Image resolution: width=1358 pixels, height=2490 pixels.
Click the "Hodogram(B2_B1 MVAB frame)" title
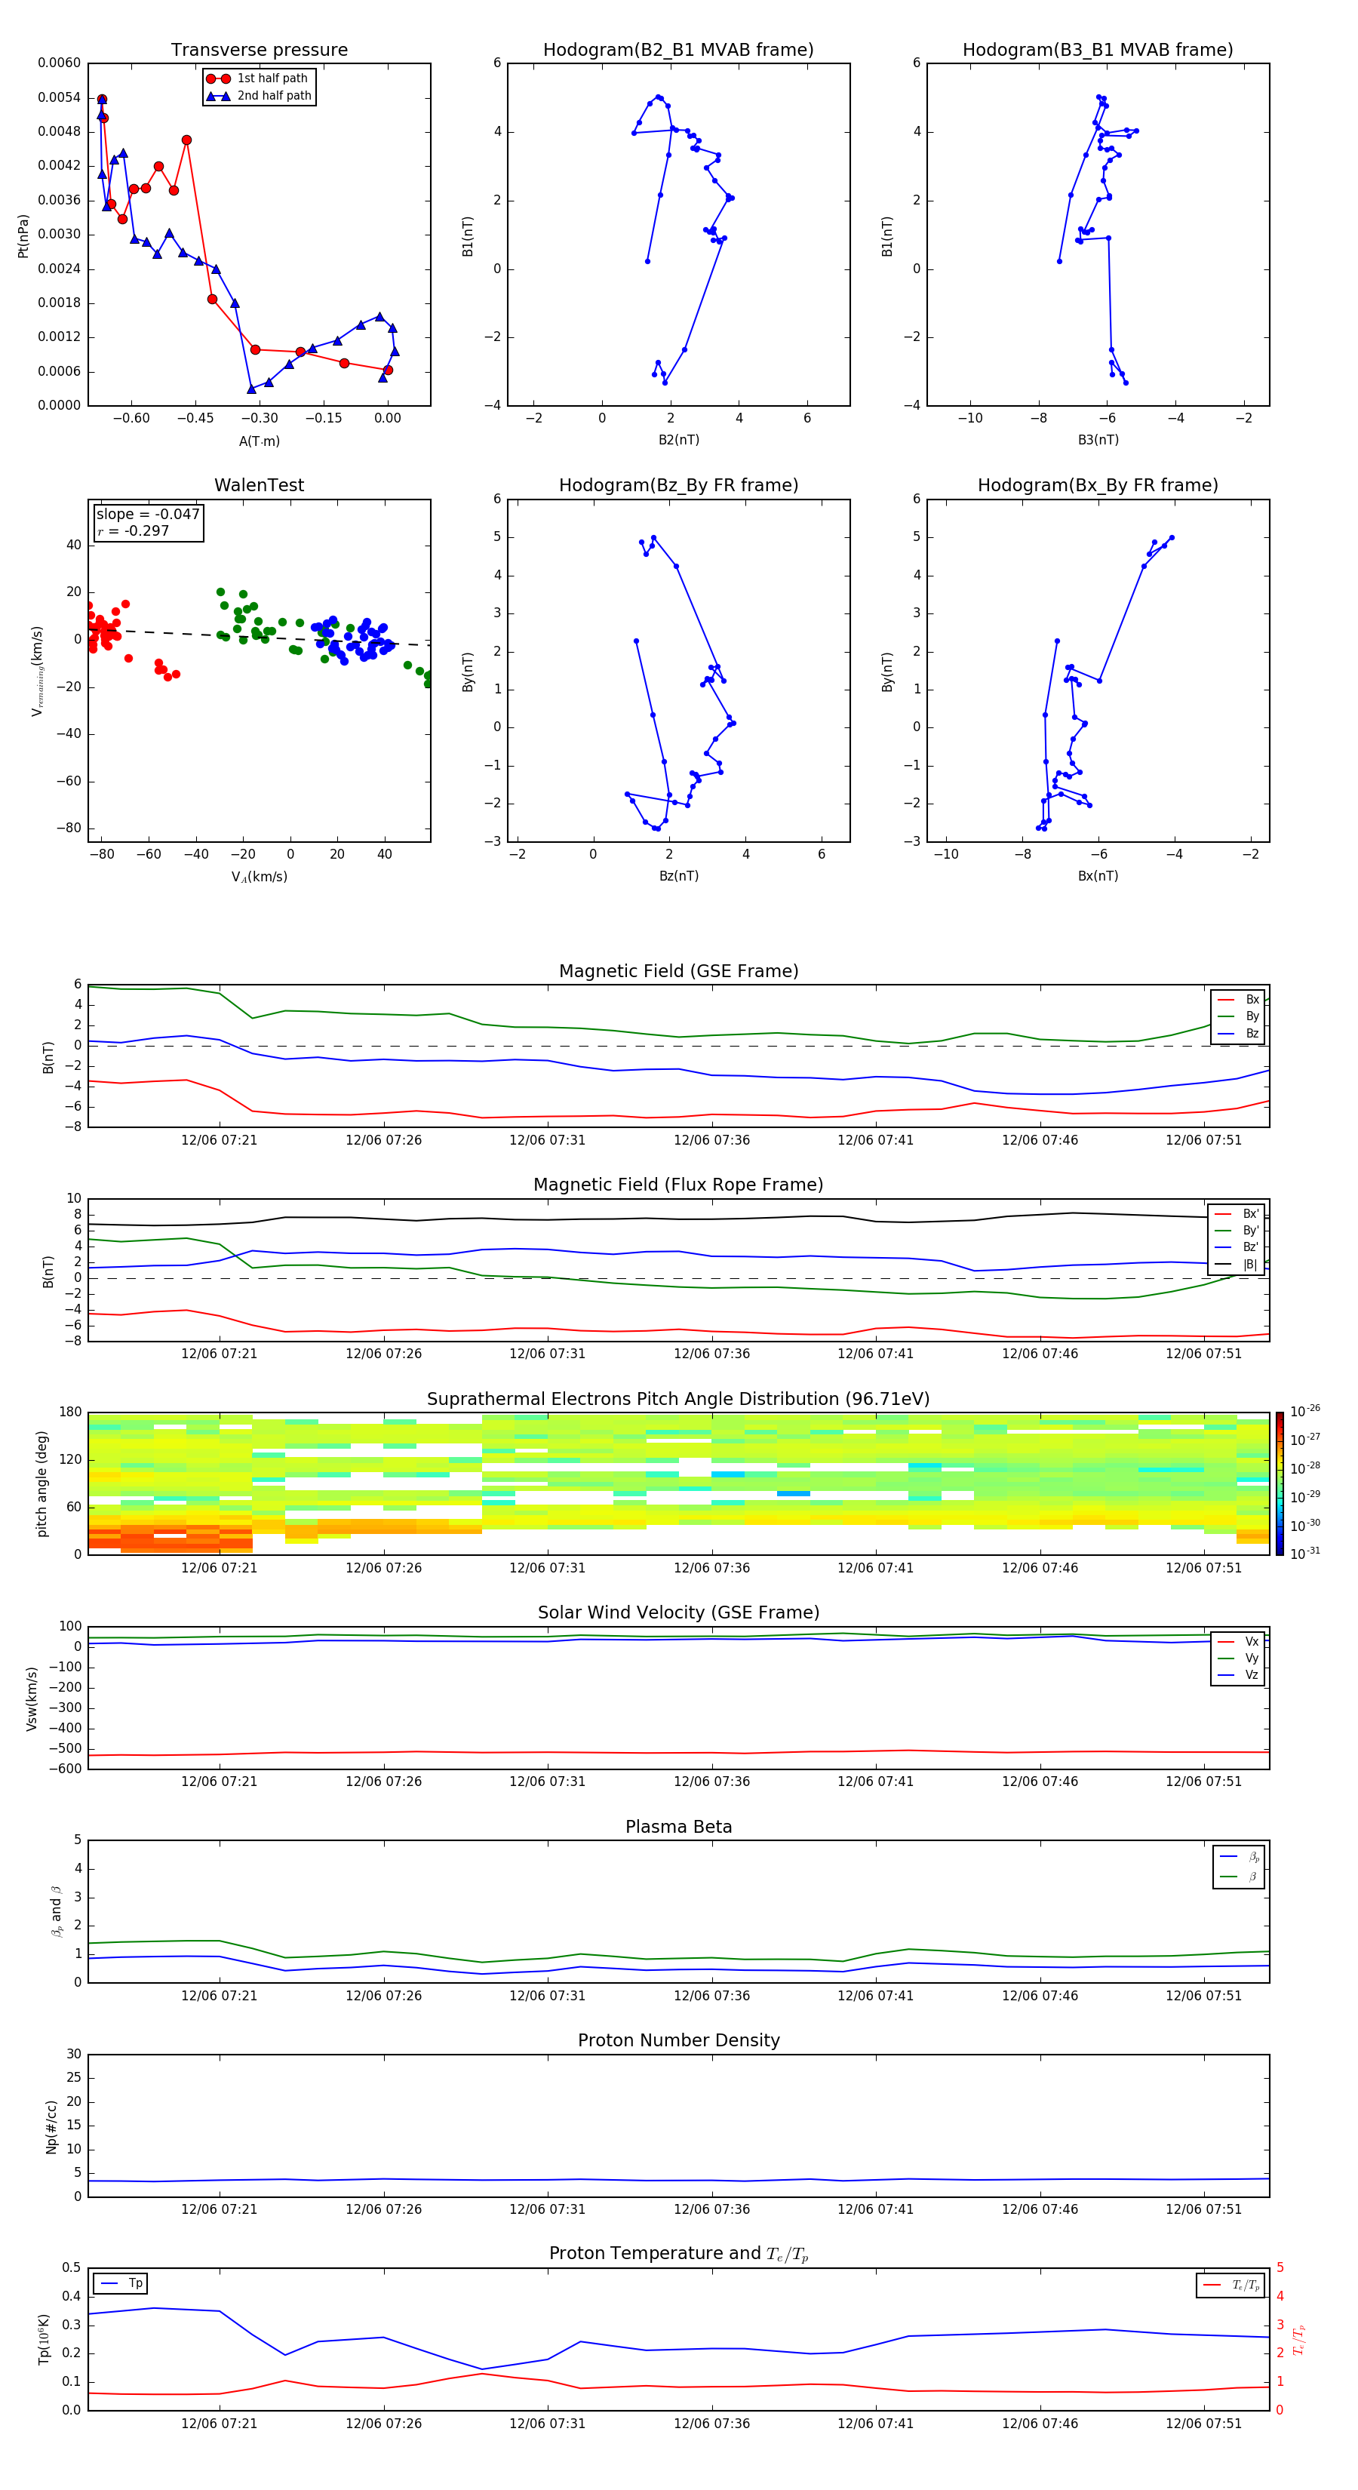(x=678, y=51)
